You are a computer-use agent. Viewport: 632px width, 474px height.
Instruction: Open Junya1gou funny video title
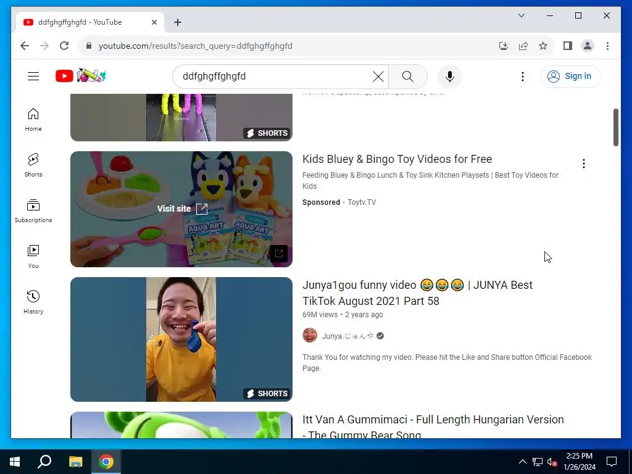point(418,293)
